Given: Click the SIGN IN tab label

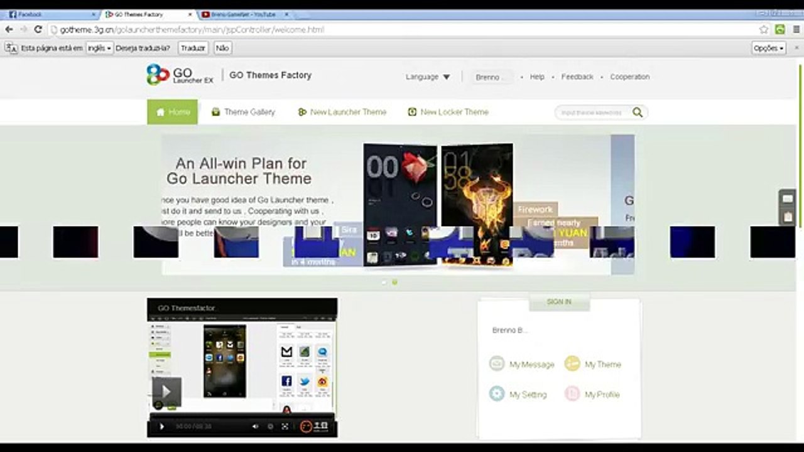Looking at the screenshot, I should 559,302.
